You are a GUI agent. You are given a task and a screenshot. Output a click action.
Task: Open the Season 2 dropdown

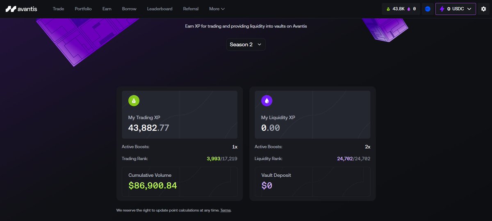(246, 45)
